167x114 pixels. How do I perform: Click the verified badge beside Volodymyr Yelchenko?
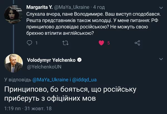click(x=79, y=60)
